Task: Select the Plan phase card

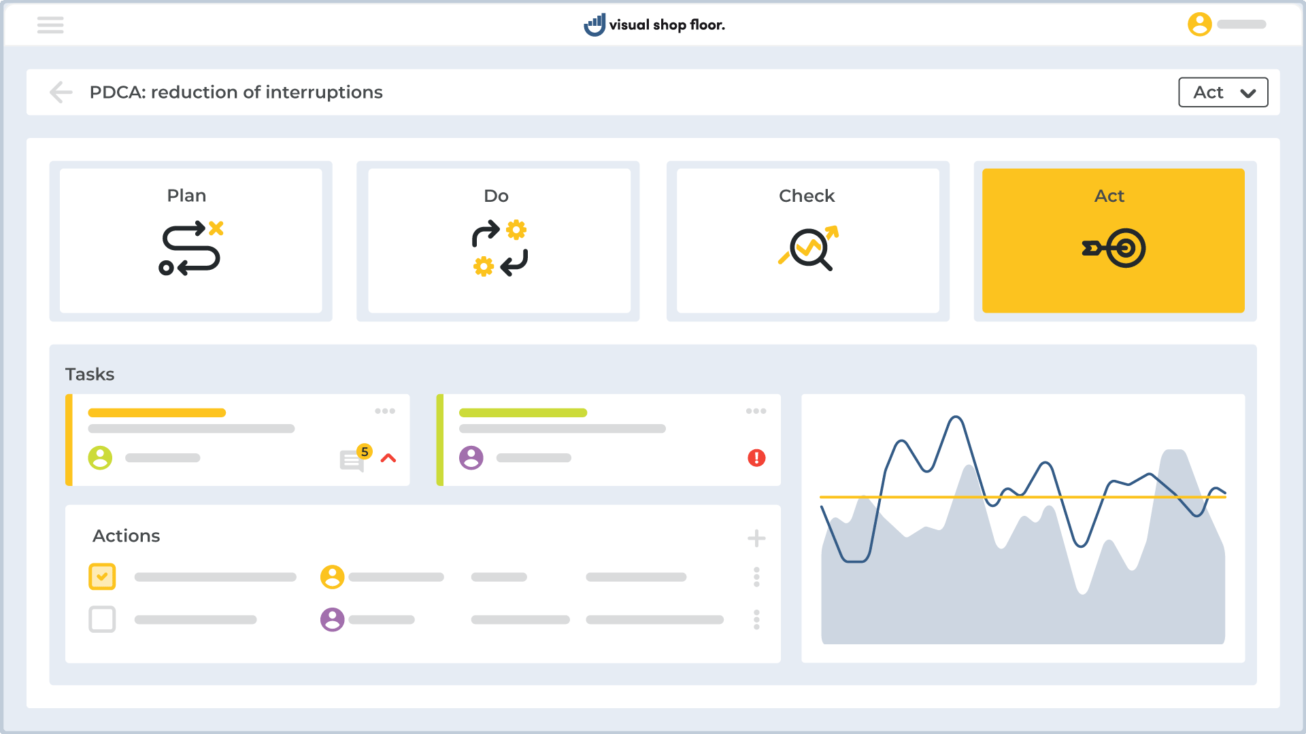Action: (191, 241)
